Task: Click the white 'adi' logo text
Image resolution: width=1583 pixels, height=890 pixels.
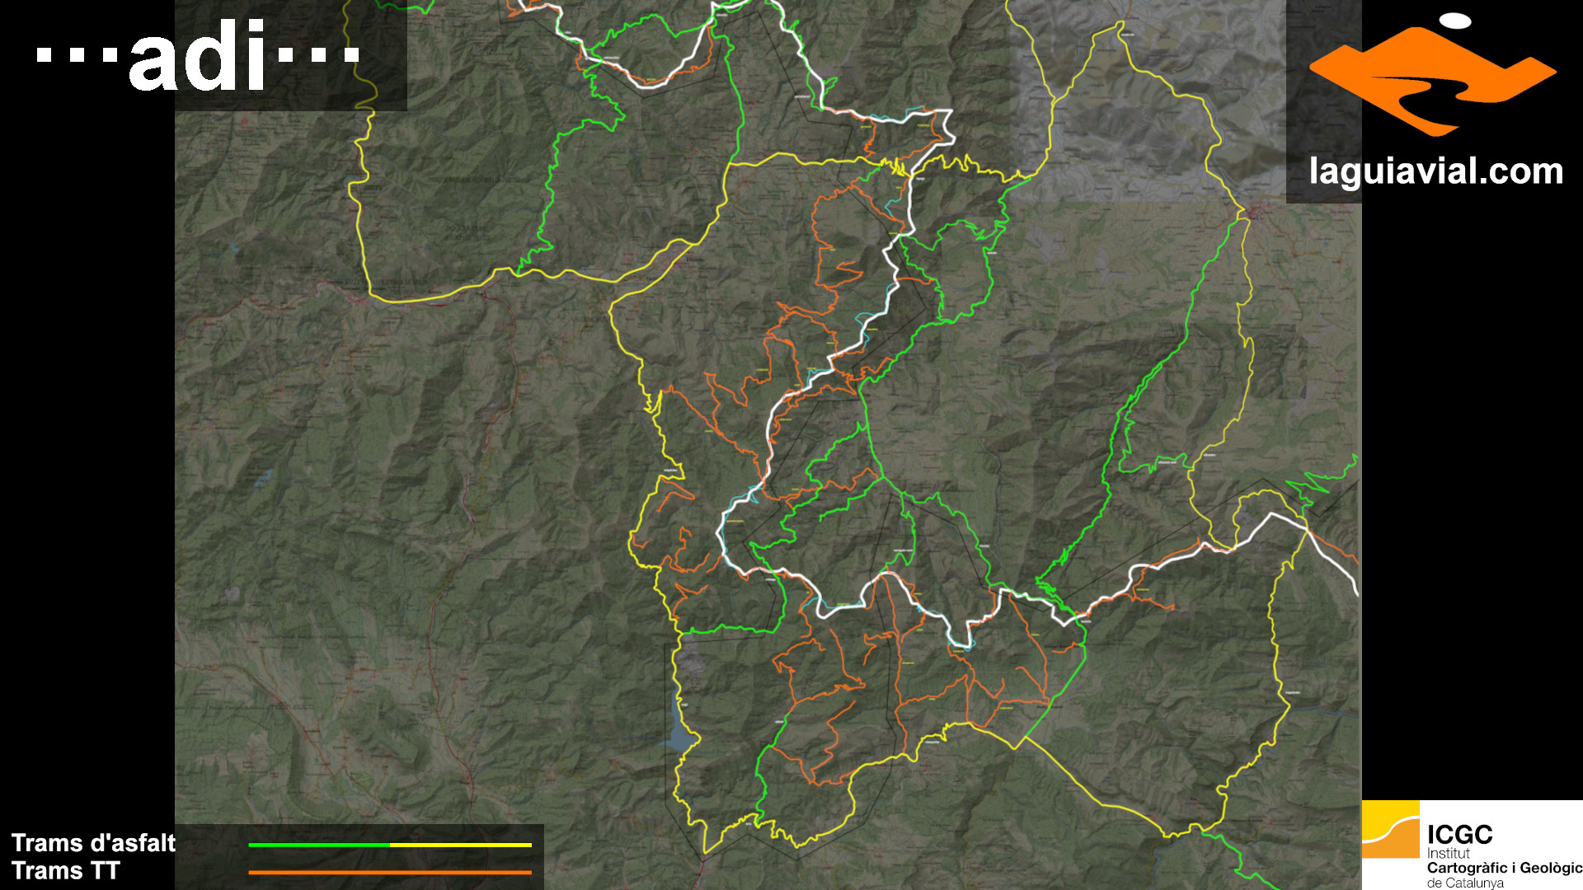Action: [198, 57]
